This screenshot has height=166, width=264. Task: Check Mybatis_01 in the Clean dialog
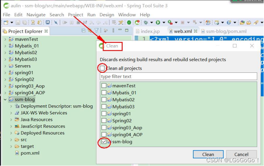(x=104, y=92)
